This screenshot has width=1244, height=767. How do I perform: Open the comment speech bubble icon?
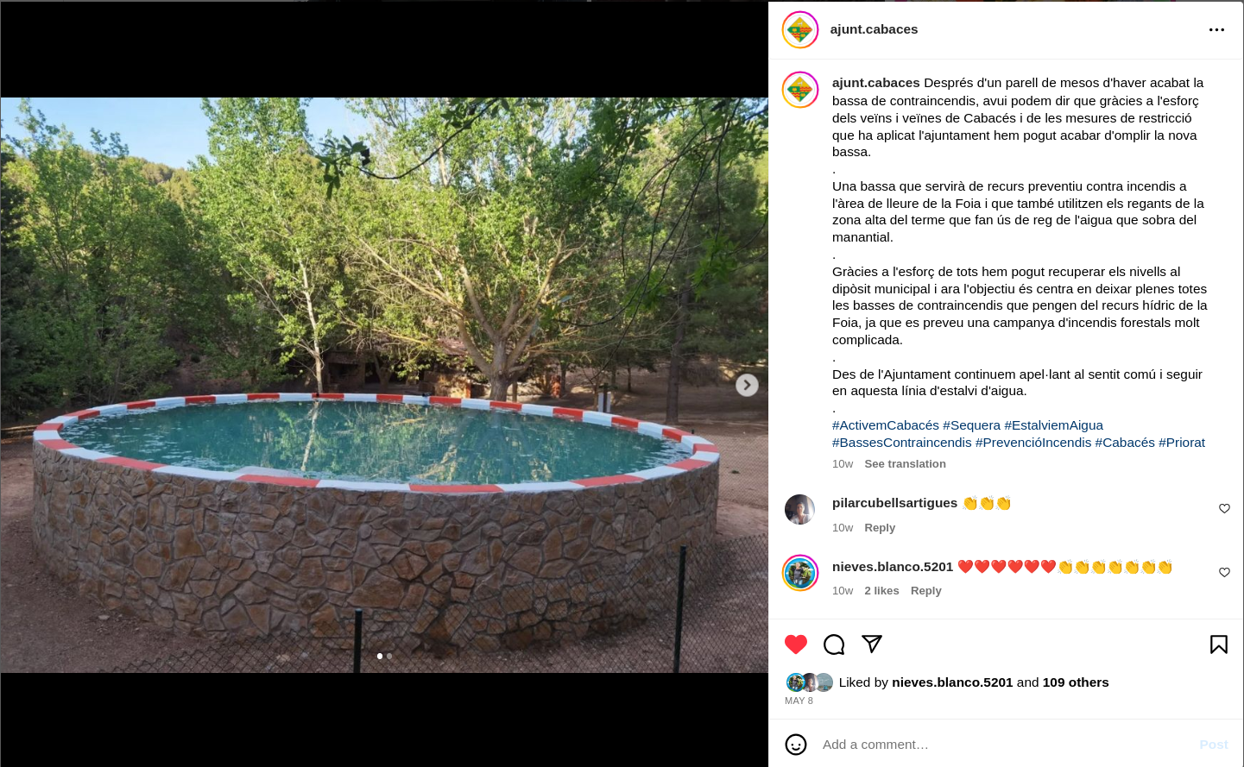coord(834,644)
